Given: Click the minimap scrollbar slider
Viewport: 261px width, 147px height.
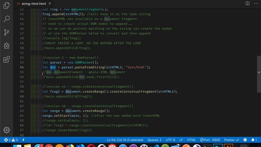Looking at the screenshot, I should pos(259,74).
